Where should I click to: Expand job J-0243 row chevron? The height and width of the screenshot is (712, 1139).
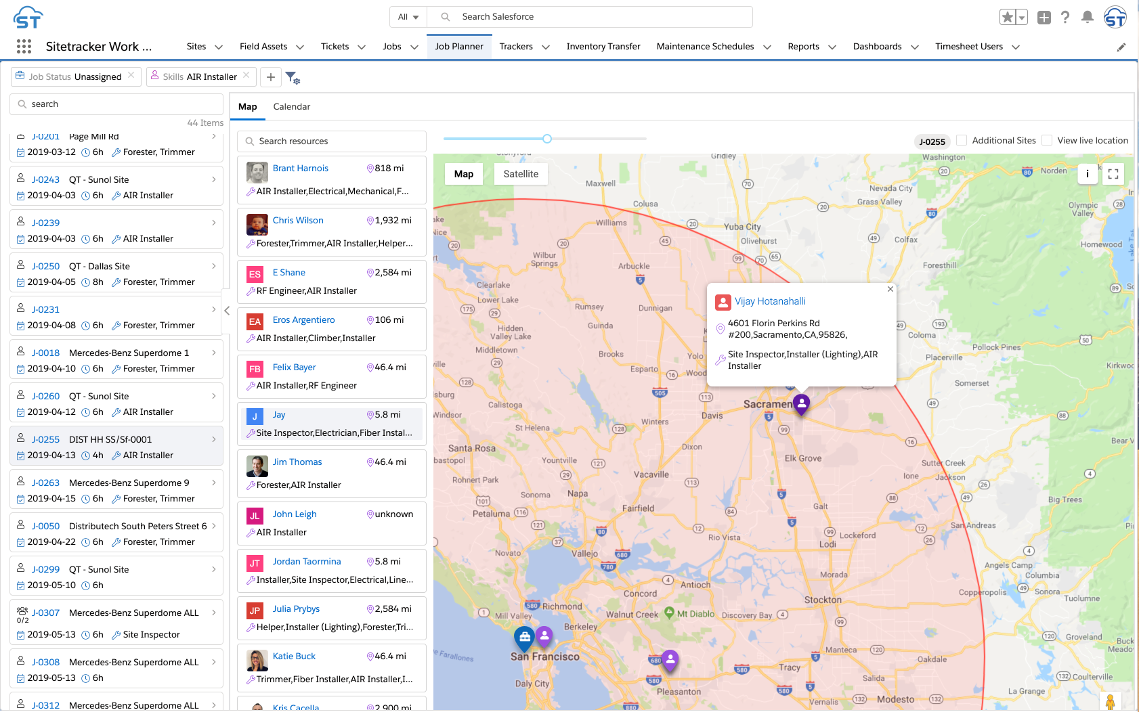tap(214, 179)
